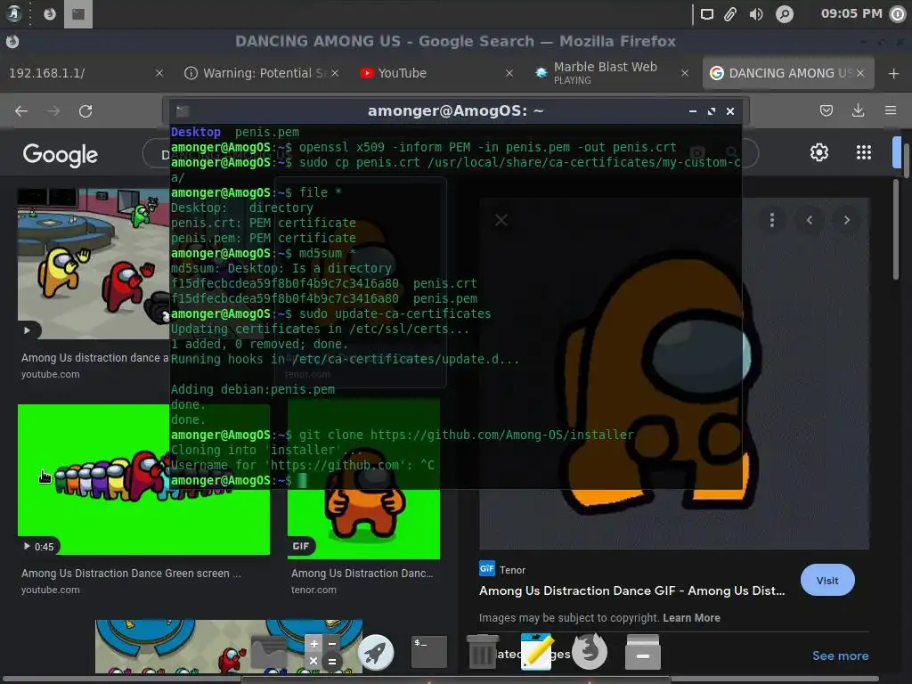Close the 192.168.1.1 tab

(x=159, y=73)
